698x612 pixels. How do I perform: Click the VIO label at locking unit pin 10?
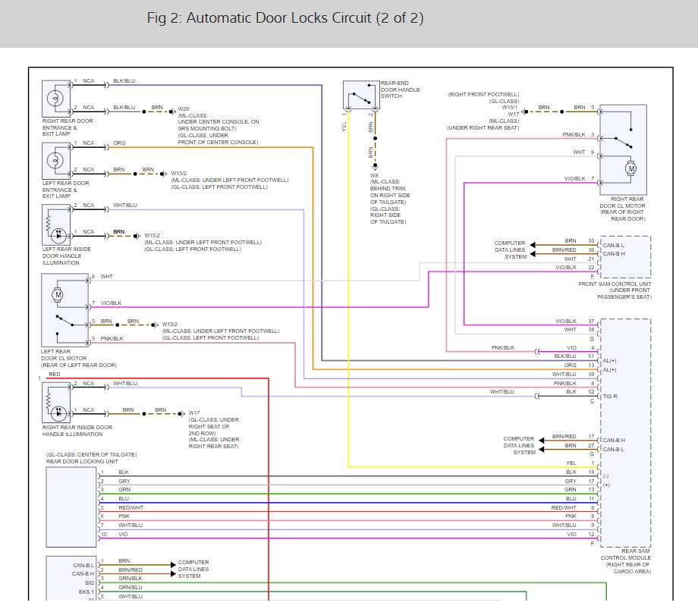(x=123, y=534)
